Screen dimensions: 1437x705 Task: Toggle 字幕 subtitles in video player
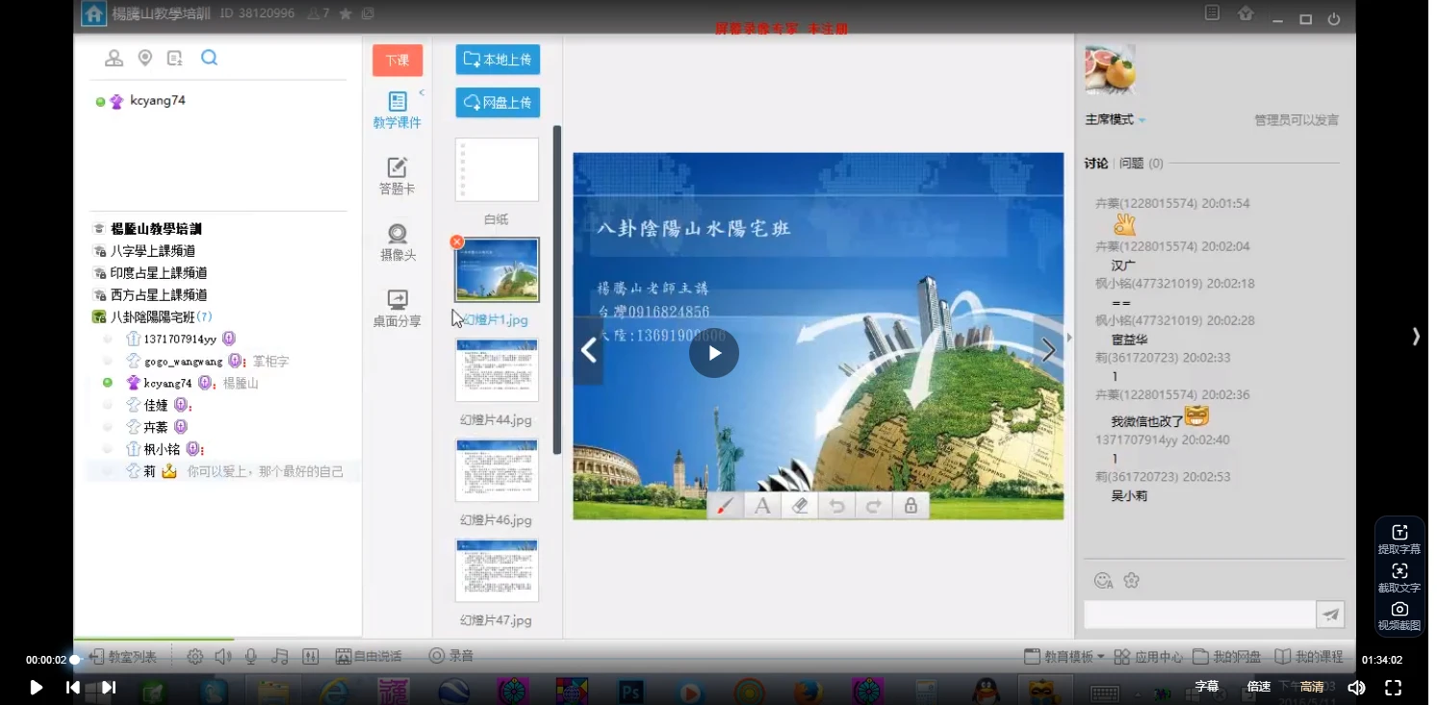click(x=1207, y=687)
